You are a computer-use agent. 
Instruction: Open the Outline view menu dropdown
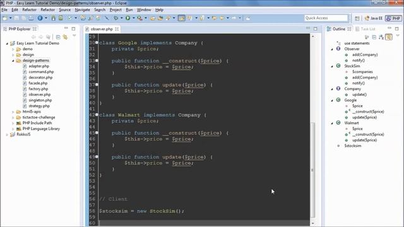(398, 36)
